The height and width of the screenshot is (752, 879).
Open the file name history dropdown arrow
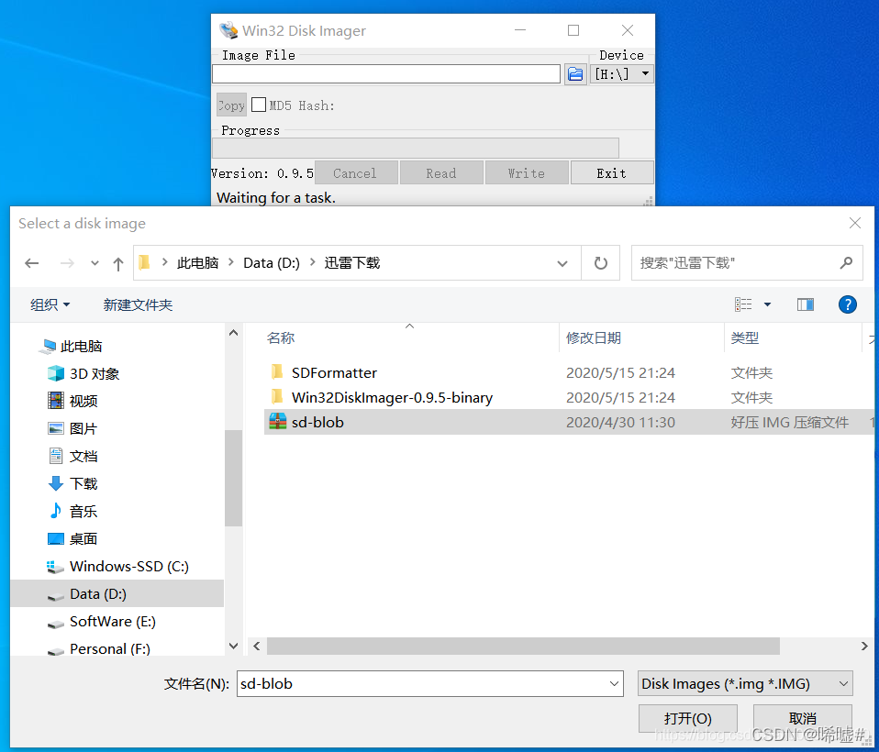click(615, 683)
